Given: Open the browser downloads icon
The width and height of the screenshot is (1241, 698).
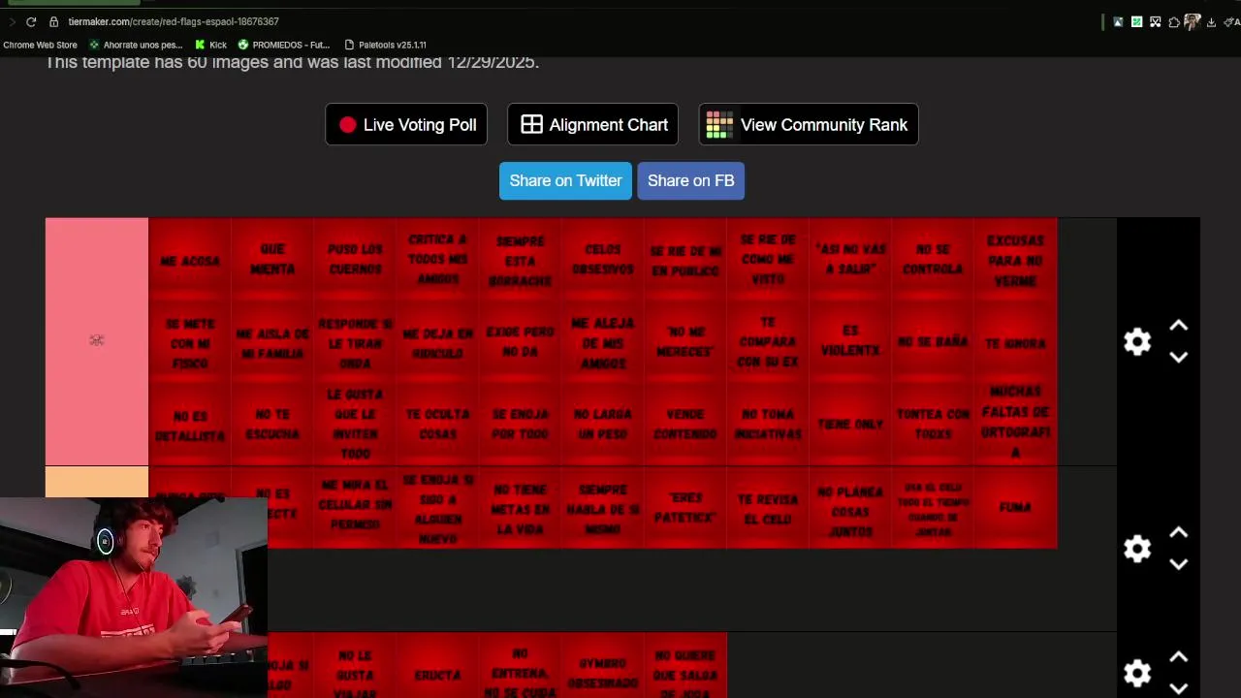Looking at the screenshot, I should pyautogui.click(x=1212, y=21).
